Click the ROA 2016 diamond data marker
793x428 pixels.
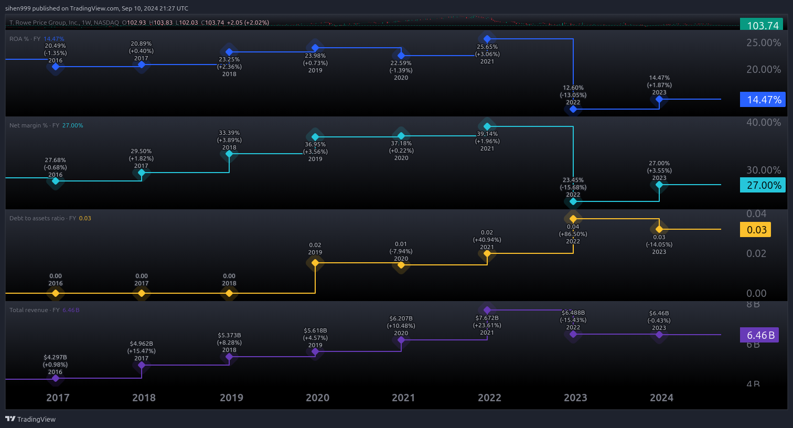[56, 67]
